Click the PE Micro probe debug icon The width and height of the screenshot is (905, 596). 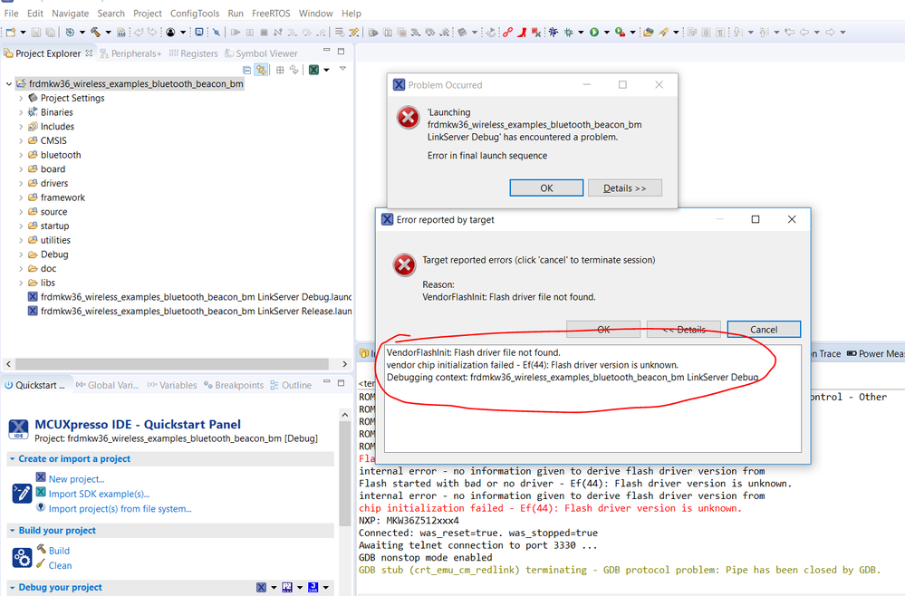pos(287,587)
